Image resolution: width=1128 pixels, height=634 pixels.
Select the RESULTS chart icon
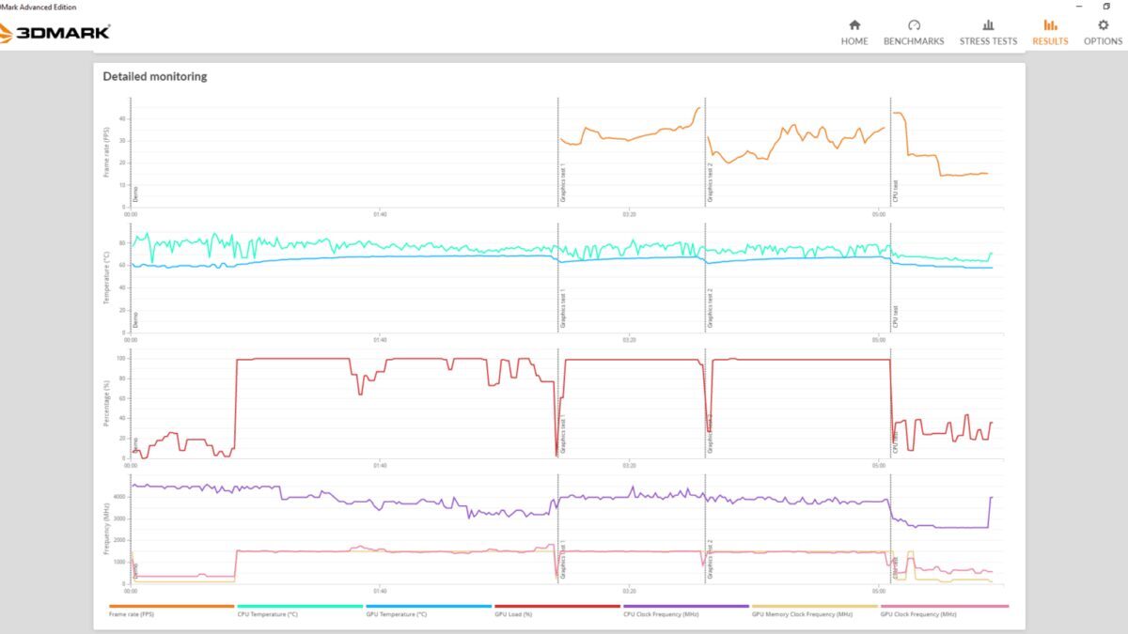click(x=1050, y=25)
